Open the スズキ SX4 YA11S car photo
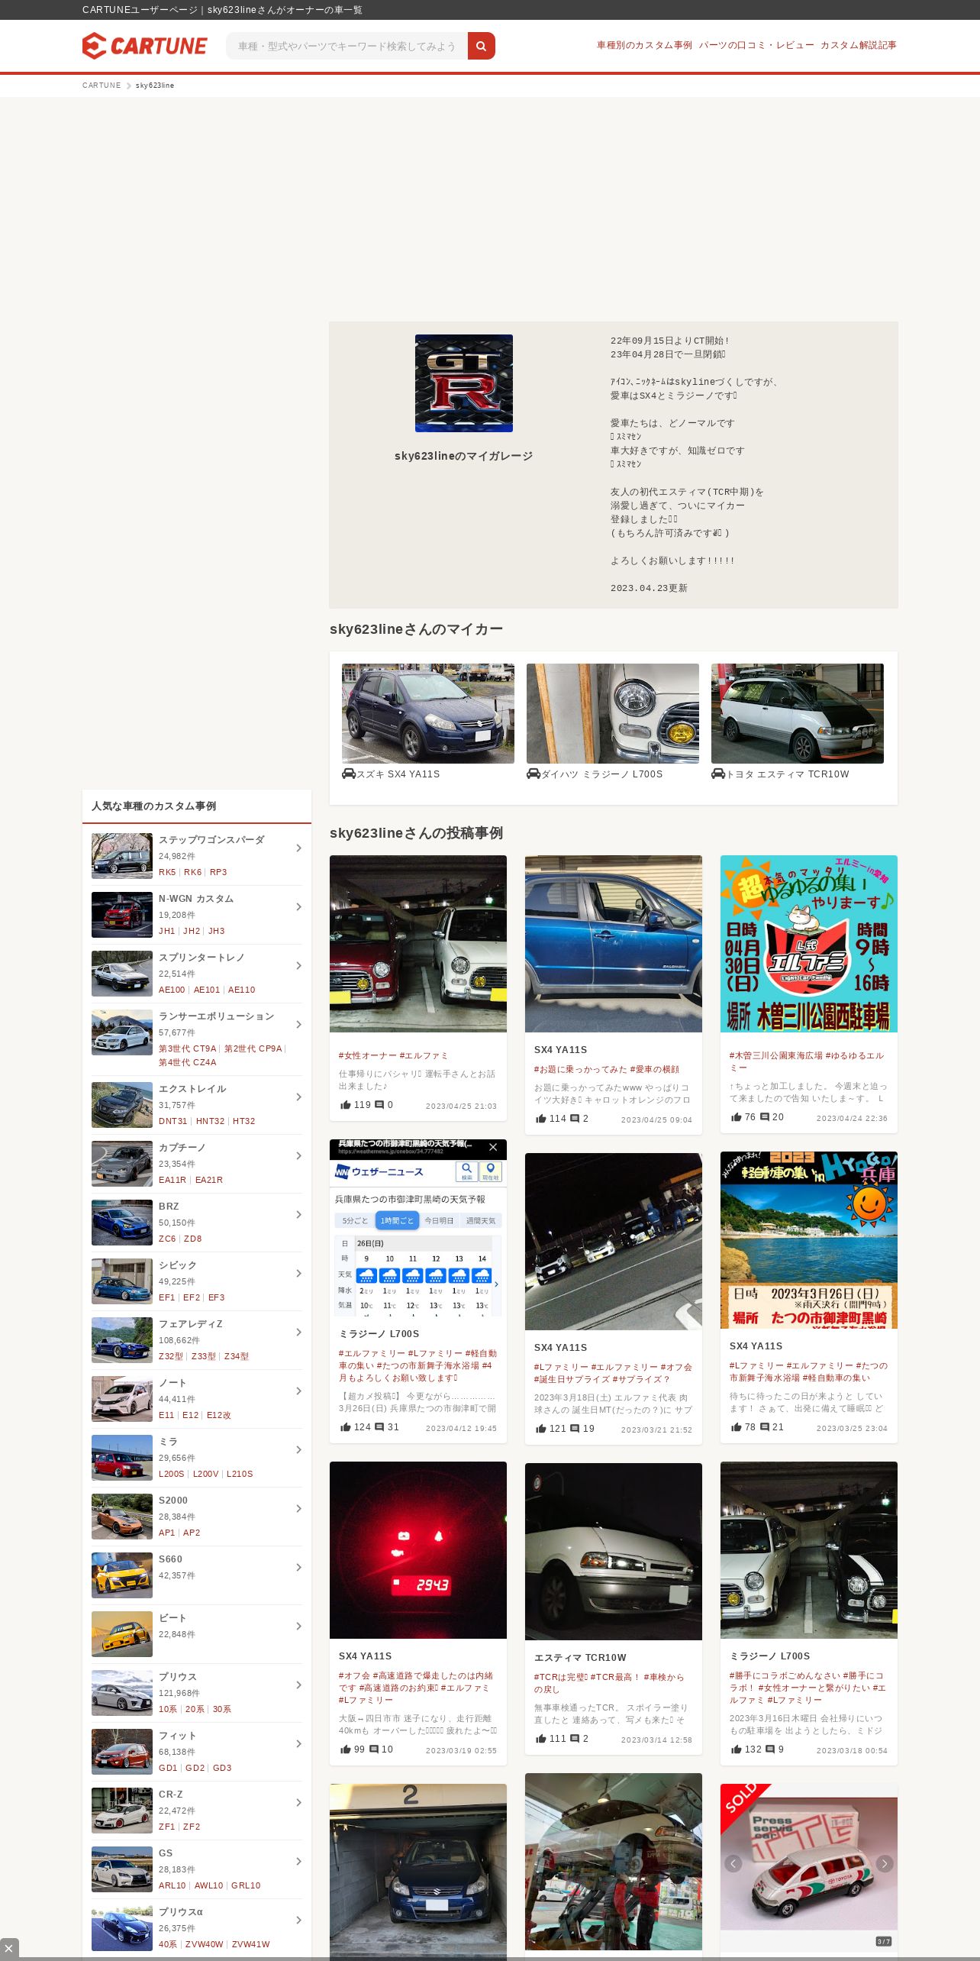Image resolution: width=980 pixels, height=1961 pixels. pos(428,713)
